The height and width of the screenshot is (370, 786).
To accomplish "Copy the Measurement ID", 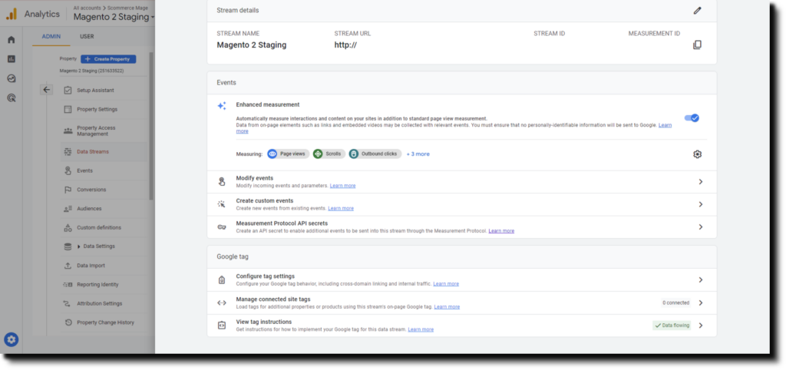I will [x=697, y=45].
